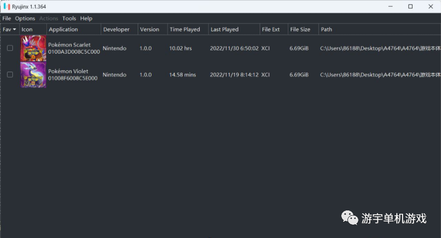This screenshot has height=238, width=441.
Task: Sort by Application column header
Action: [74, 29]
